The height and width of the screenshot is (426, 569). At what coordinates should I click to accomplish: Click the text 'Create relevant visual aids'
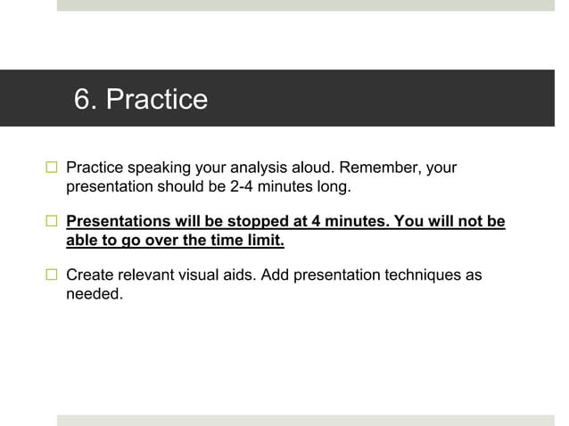click(x=161, y=274)
